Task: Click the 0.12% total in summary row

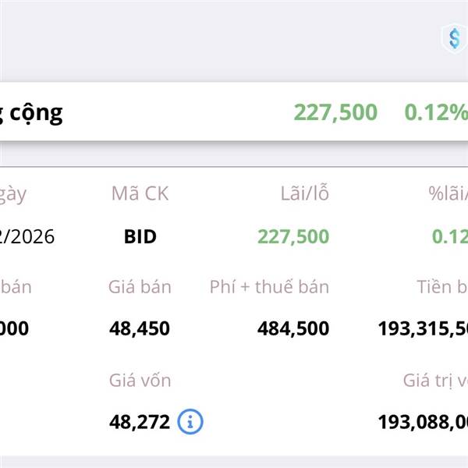Action: click(x=435, y=112)
